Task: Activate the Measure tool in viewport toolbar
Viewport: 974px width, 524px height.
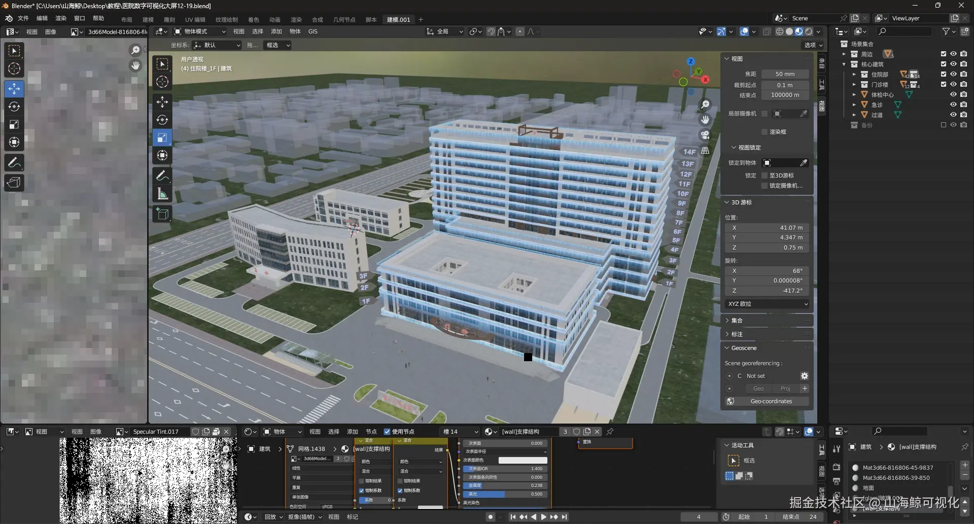Action: [162, 194]
